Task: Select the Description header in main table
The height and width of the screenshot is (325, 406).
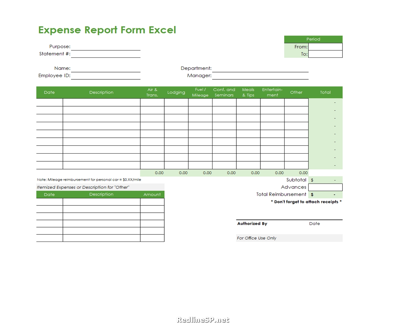Action: [x=101, y=92]
